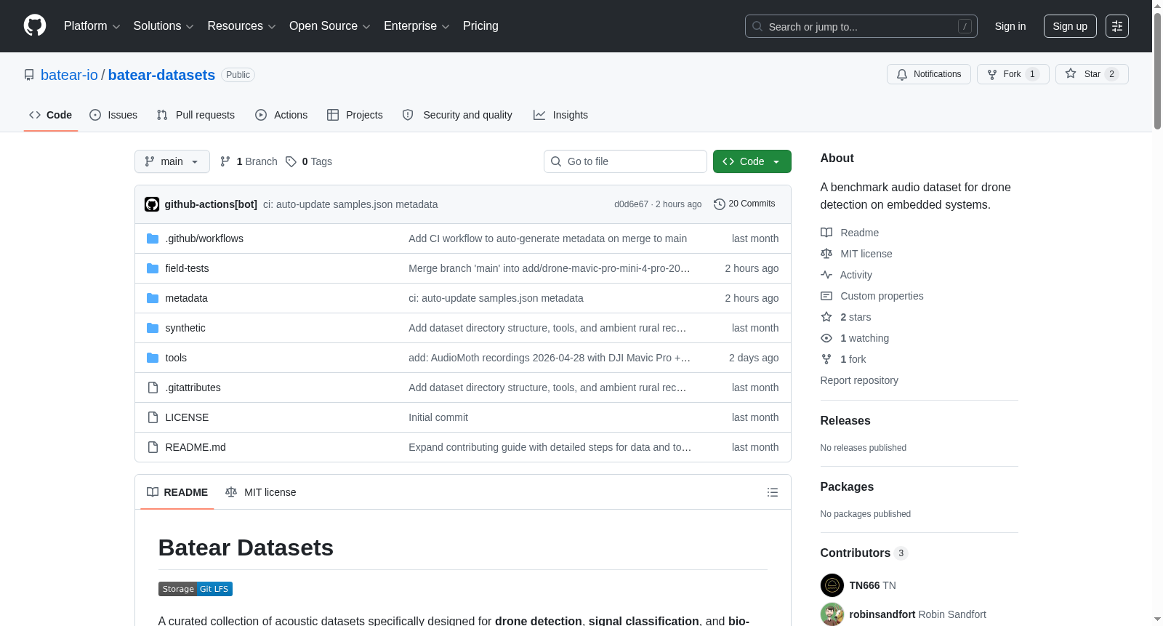The height and width of the screenshot is (626, 1163).
Task: Click the LICENSE file icon
Action: 153,417
